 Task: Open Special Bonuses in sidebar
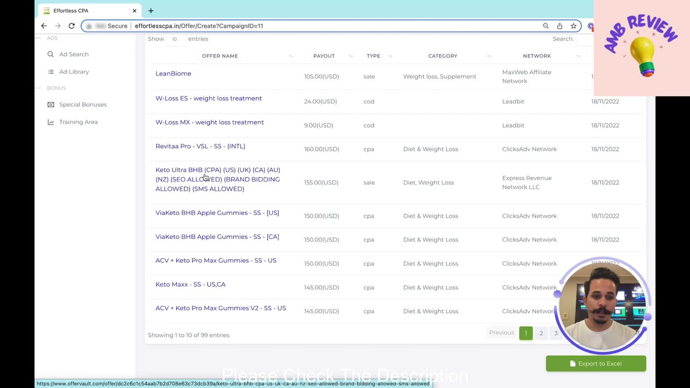83,105
